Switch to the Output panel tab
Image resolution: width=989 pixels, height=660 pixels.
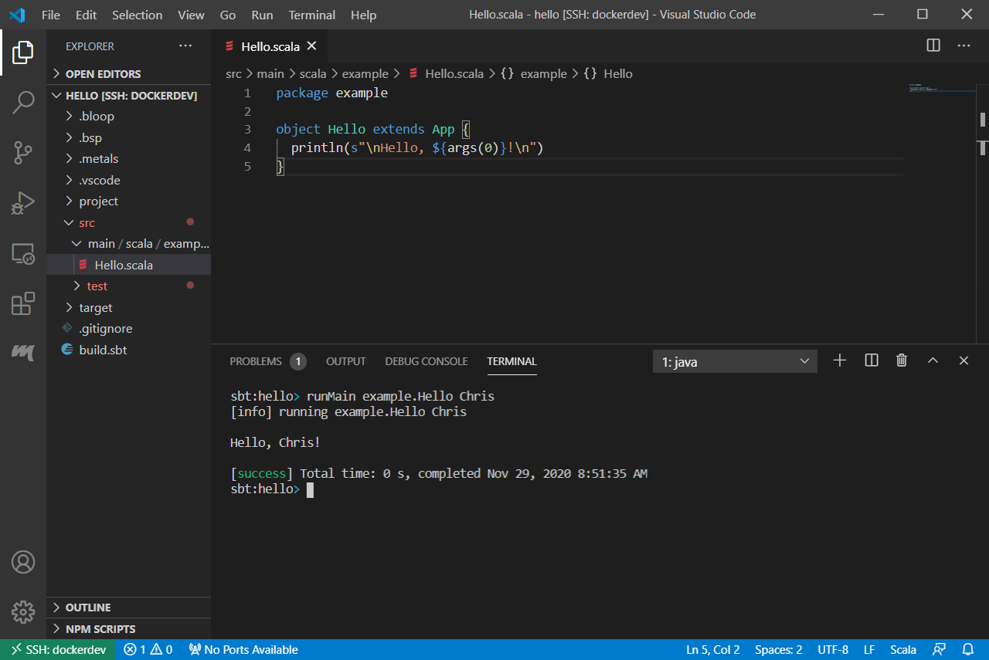346,361
